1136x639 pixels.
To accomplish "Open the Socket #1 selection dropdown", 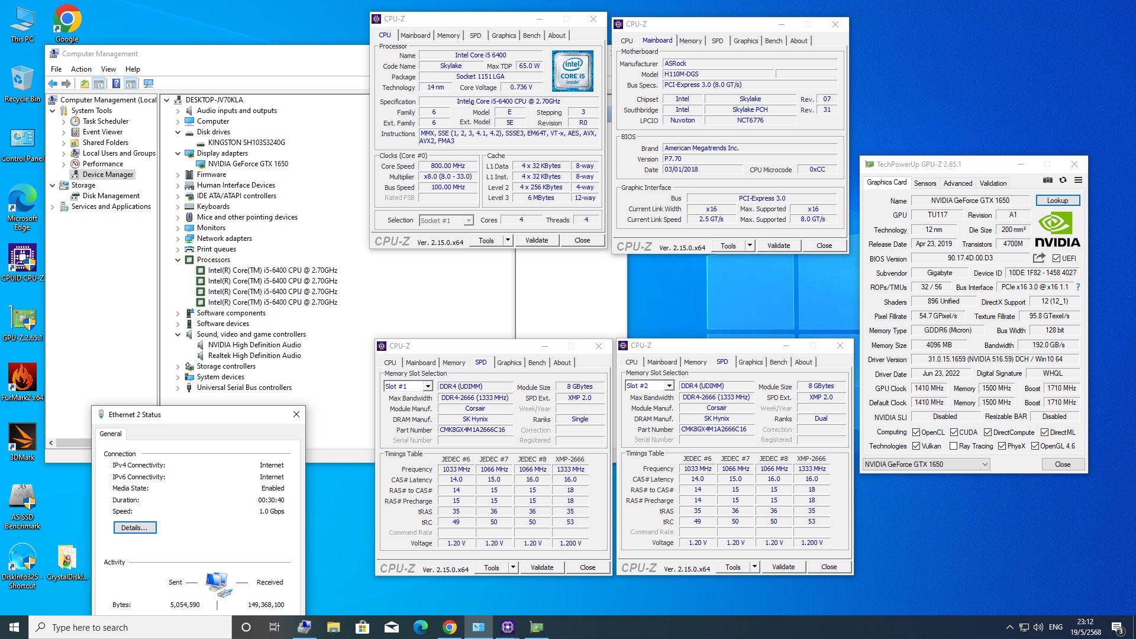I will pos(469,221).
